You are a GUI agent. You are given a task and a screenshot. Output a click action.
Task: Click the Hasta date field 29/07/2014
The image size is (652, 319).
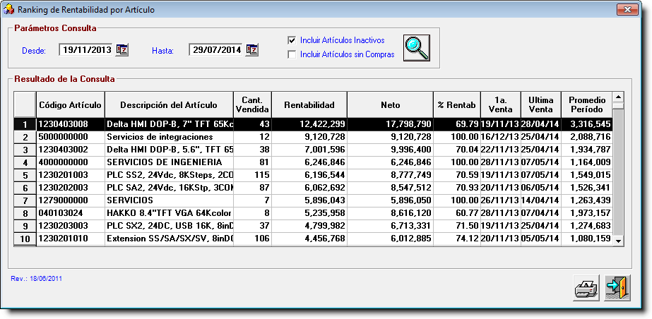point(216,50)
